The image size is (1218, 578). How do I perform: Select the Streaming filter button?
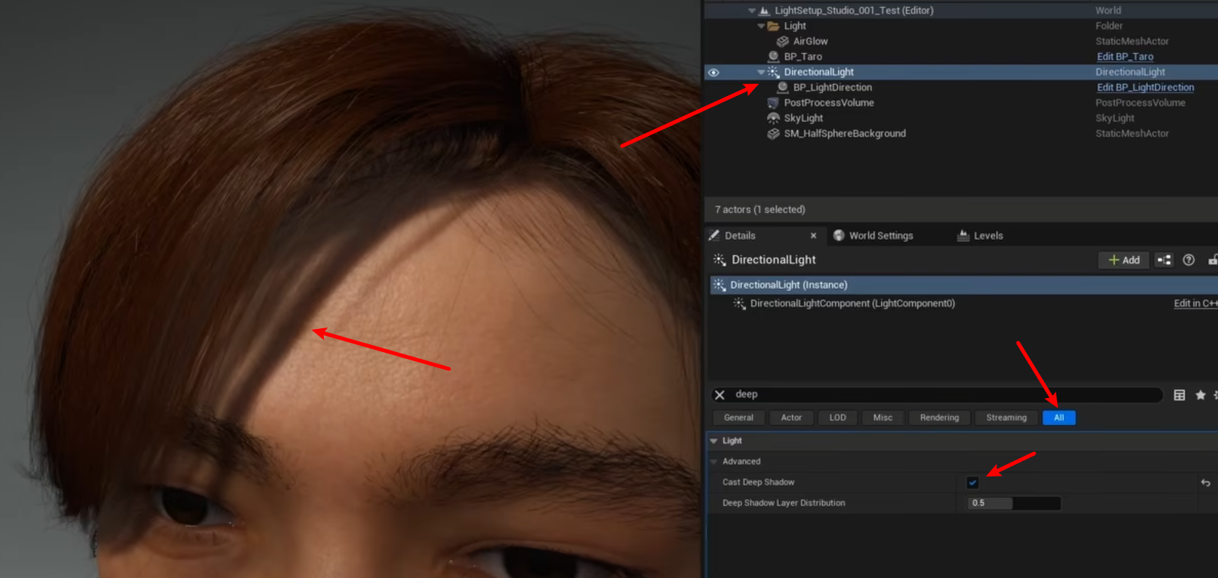pos(1007,418)
